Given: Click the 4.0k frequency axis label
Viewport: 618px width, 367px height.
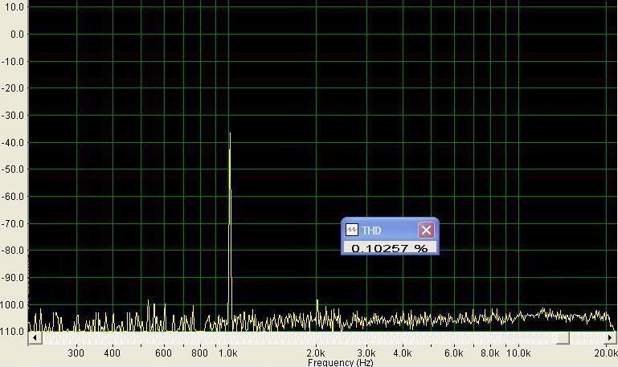Looking at the screenshot, I should 403,353.
